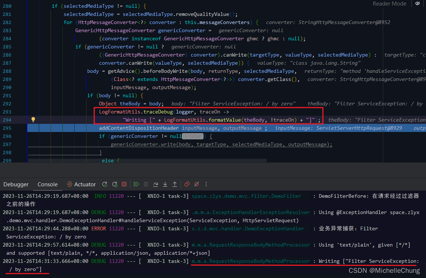
Task: Toggle the Reader Mode eye icon
Action: [417, 3]
